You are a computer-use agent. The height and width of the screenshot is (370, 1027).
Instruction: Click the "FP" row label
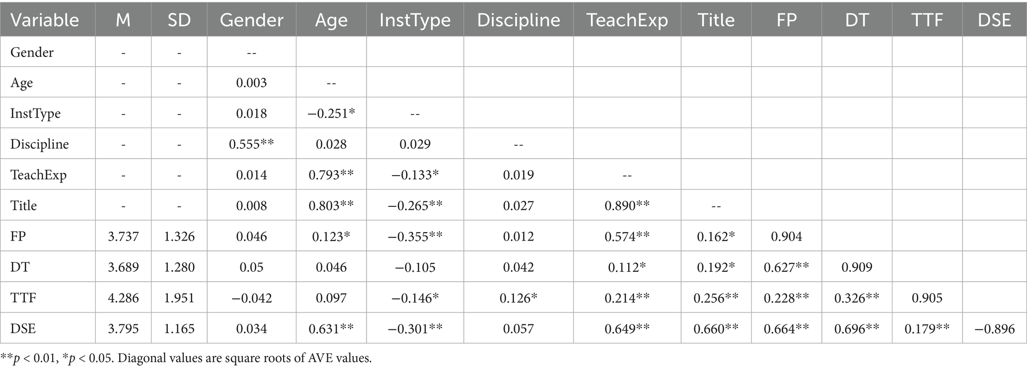click(x=18, y=236)
